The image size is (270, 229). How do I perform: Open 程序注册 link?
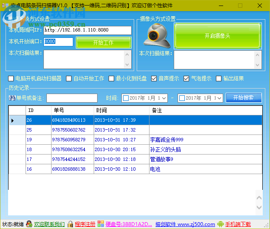tap(85, 224)
